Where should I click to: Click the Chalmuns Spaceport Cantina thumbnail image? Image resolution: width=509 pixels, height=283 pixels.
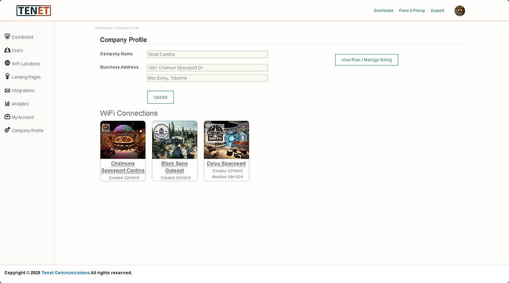[x=123, y=140]
